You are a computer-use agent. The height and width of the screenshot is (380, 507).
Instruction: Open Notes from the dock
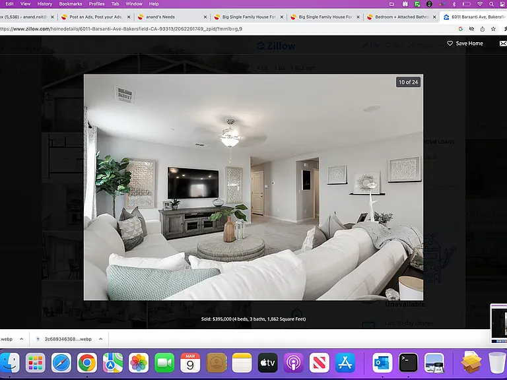click(242, 363)
